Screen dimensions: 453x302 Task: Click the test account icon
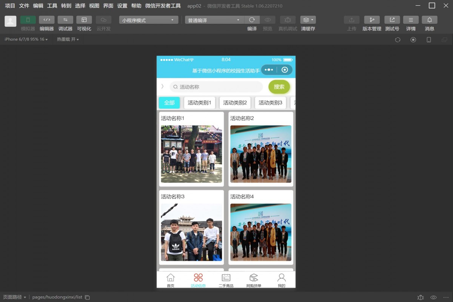[x=392, y=20]
